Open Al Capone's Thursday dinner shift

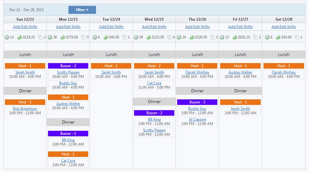pyautogui.click(x=198, y=120)
